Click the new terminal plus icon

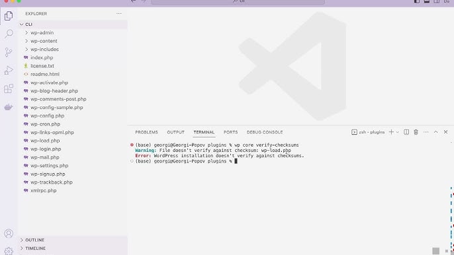tap(391, 132)
